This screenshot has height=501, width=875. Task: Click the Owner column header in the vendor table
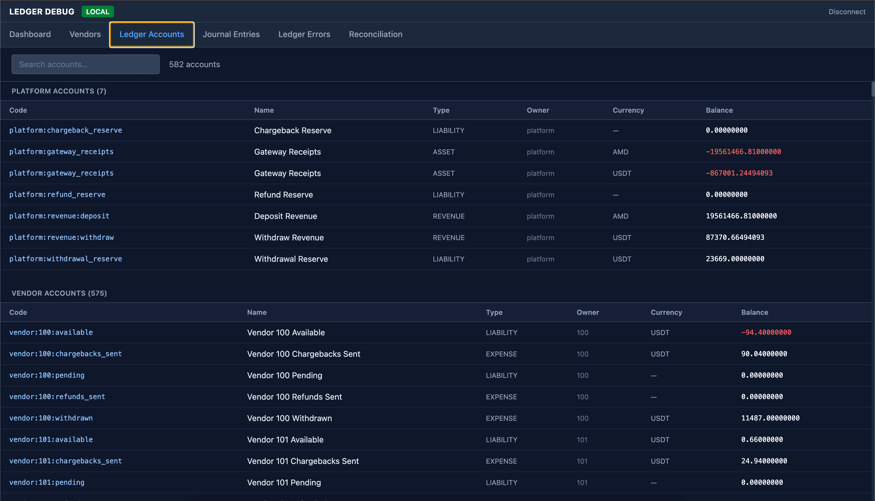(x=588, y=312)
